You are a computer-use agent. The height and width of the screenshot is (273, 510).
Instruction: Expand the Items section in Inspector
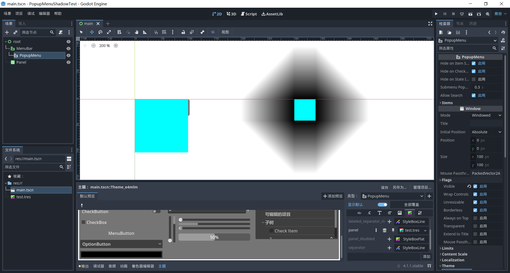point(447,103)
